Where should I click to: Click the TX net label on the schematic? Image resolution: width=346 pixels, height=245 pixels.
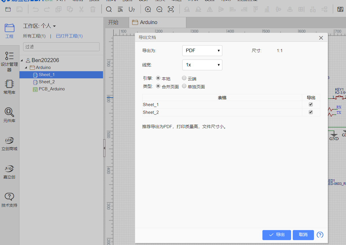point(339,113)
